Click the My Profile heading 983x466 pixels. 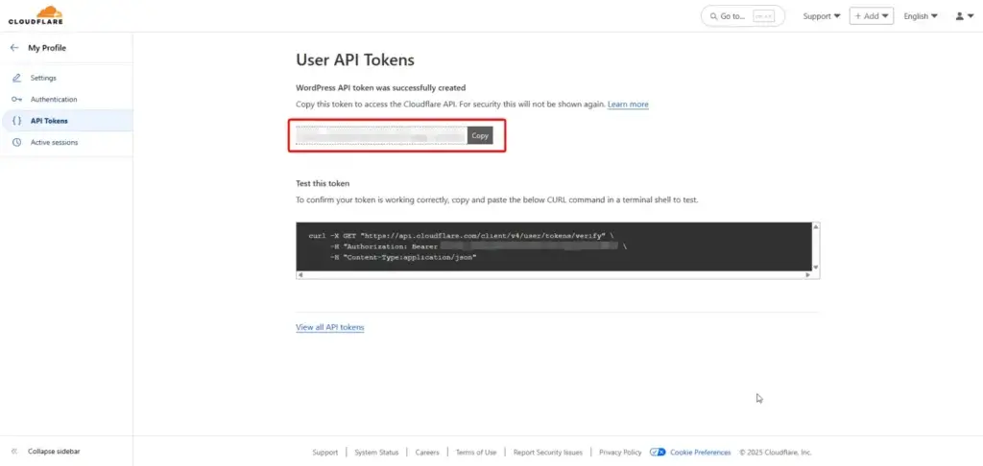pos(47,48)
